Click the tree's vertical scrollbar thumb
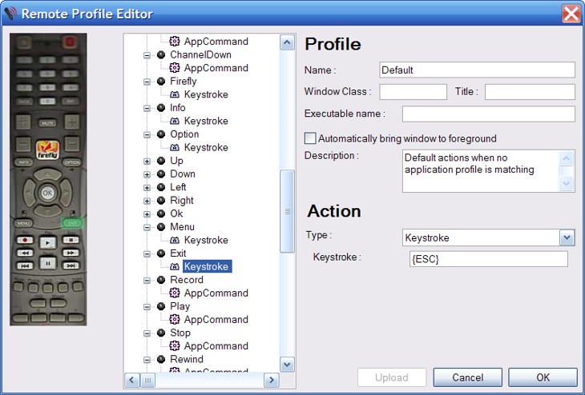The image size is (585, 395). [287, 211]
